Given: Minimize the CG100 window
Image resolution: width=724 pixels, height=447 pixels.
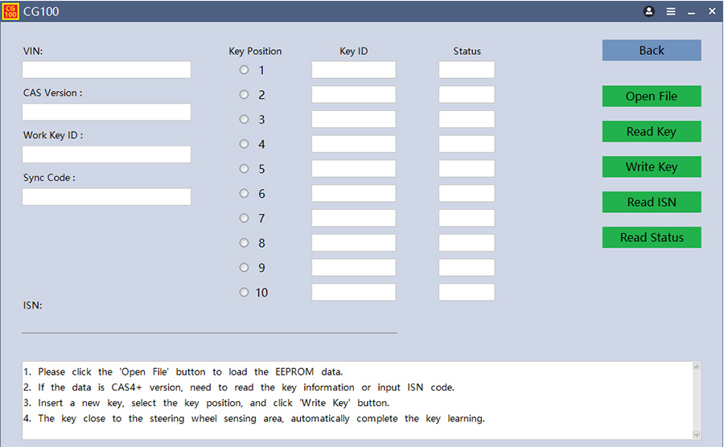Looking at the screenshot, I should tap(692, 12).
